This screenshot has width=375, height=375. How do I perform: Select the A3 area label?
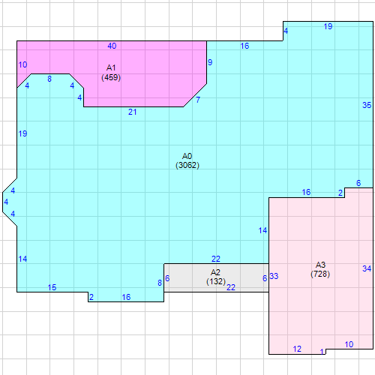pos(320,265)
